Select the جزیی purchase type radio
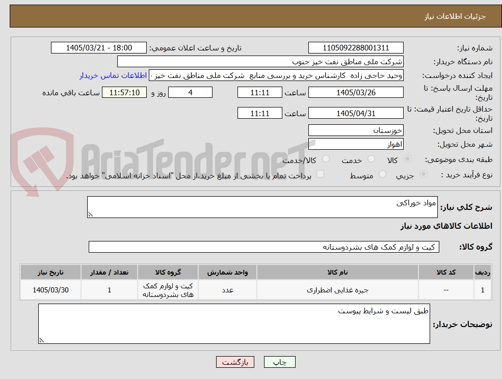The height and width of the screenshot is (379, 502). (423, 174)
